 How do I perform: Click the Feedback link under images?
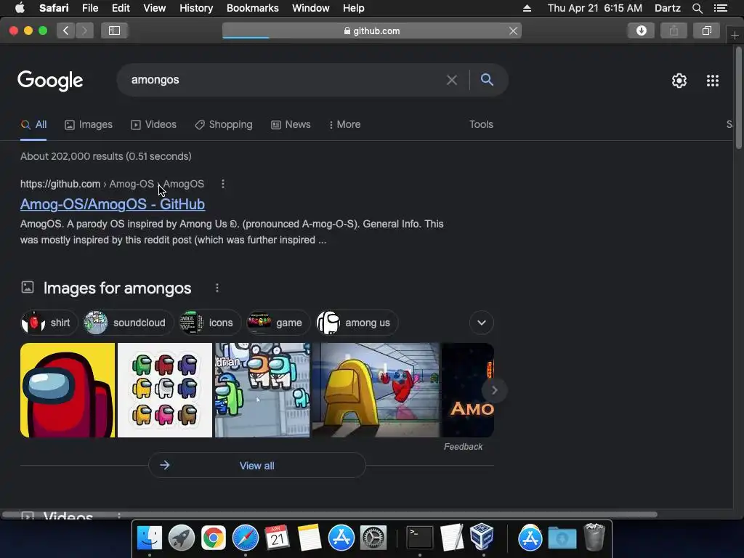(463, 447)
